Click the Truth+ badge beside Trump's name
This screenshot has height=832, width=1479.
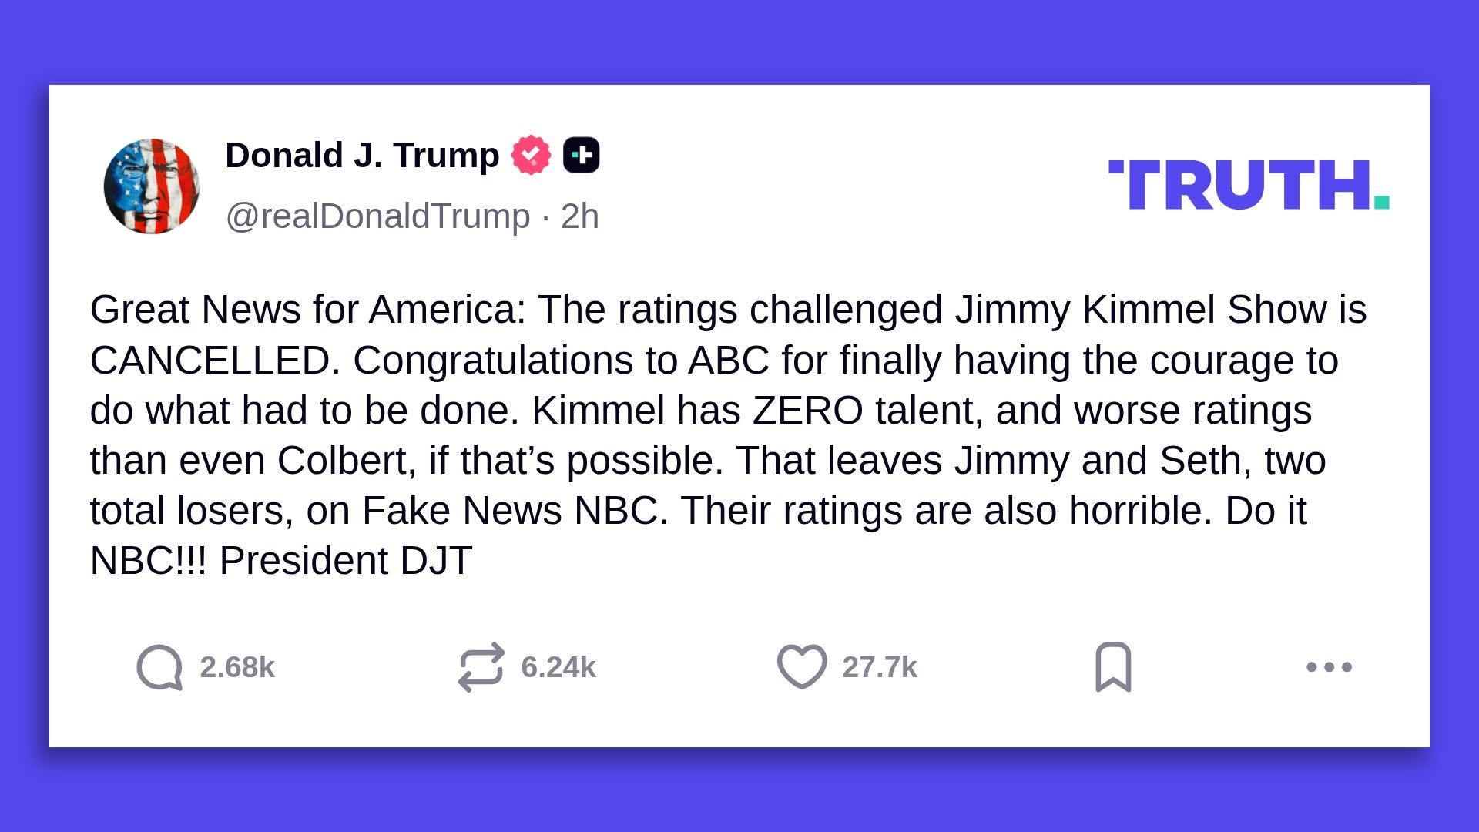pyautogui.click(x=581, y=154)
